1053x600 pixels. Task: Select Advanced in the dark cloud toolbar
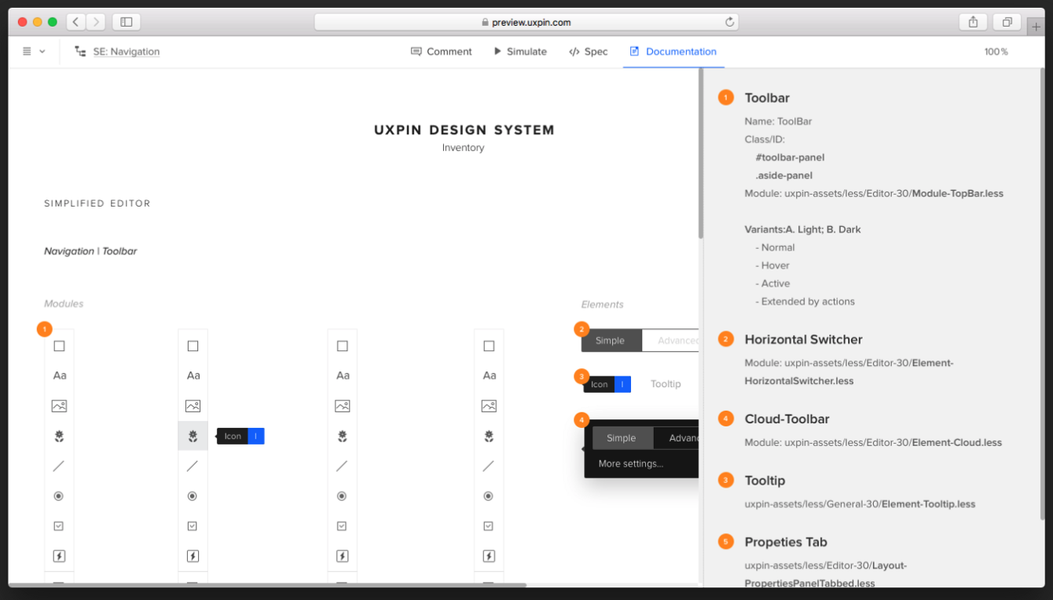pyautogui.click(x=677, y=438)
